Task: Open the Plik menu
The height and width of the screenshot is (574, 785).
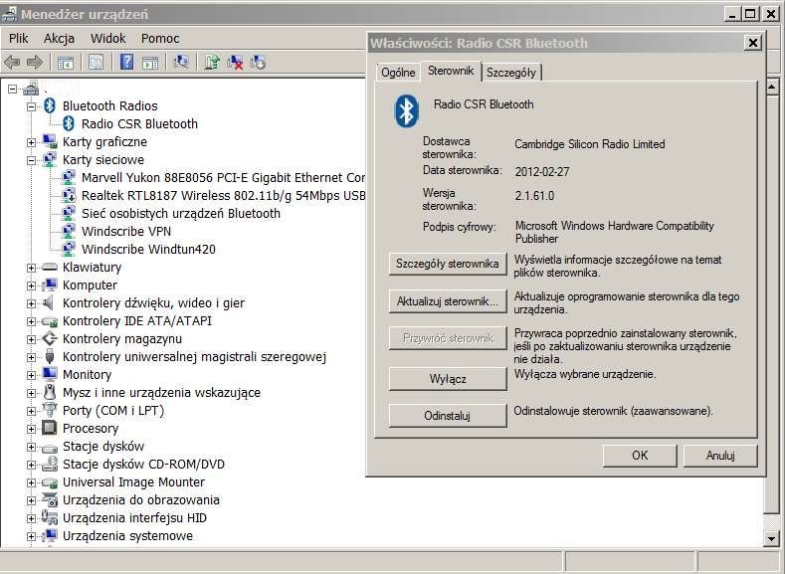Action: pyautogui.click(x=19, y=38)
